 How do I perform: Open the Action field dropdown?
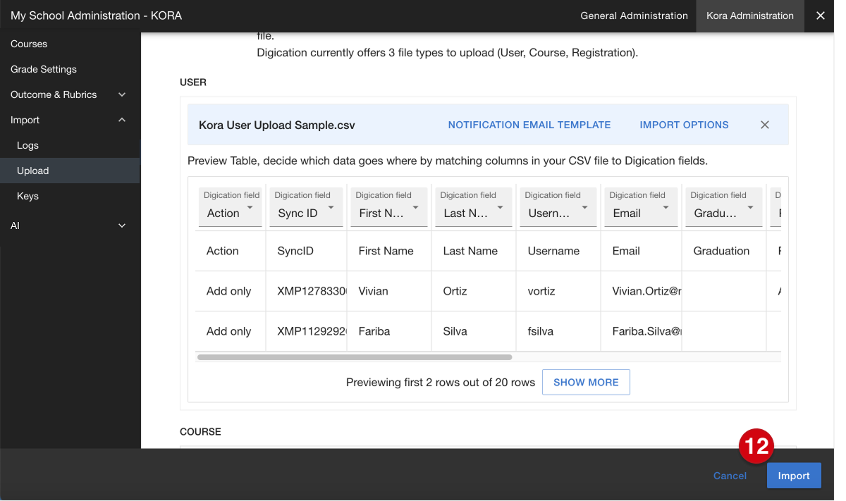(x=231, y=207)
